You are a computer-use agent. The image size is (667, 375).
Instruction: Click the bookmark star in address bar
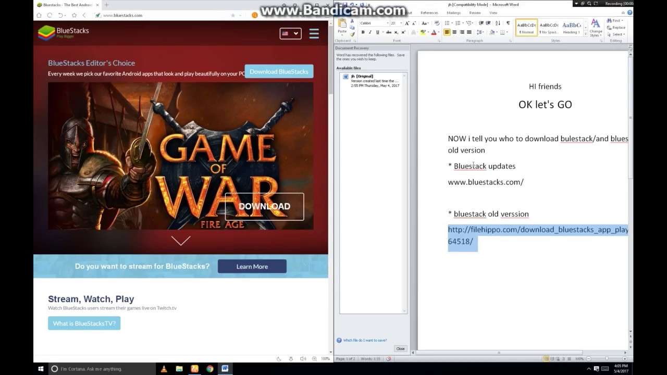click(x=233, y=15)
